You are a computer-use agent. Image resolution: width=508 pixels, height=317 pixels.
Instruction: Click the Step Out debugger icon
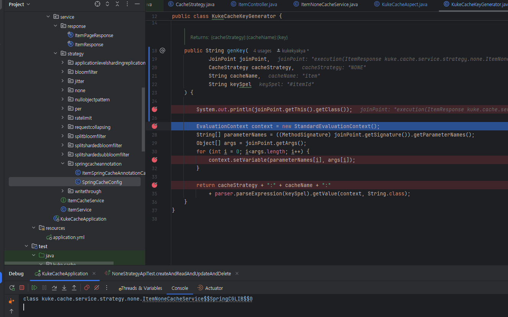coord(74,288)
